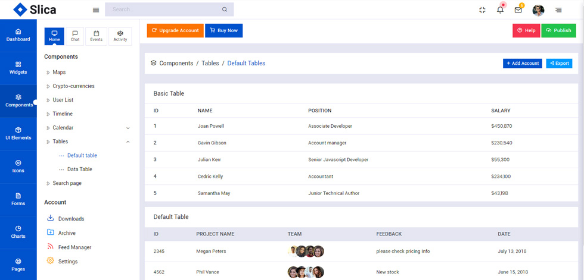Expand Calendar submenu chevron
Image resolution: width=584 pixels, height=280 pixels.
click(x=128, y=128)
